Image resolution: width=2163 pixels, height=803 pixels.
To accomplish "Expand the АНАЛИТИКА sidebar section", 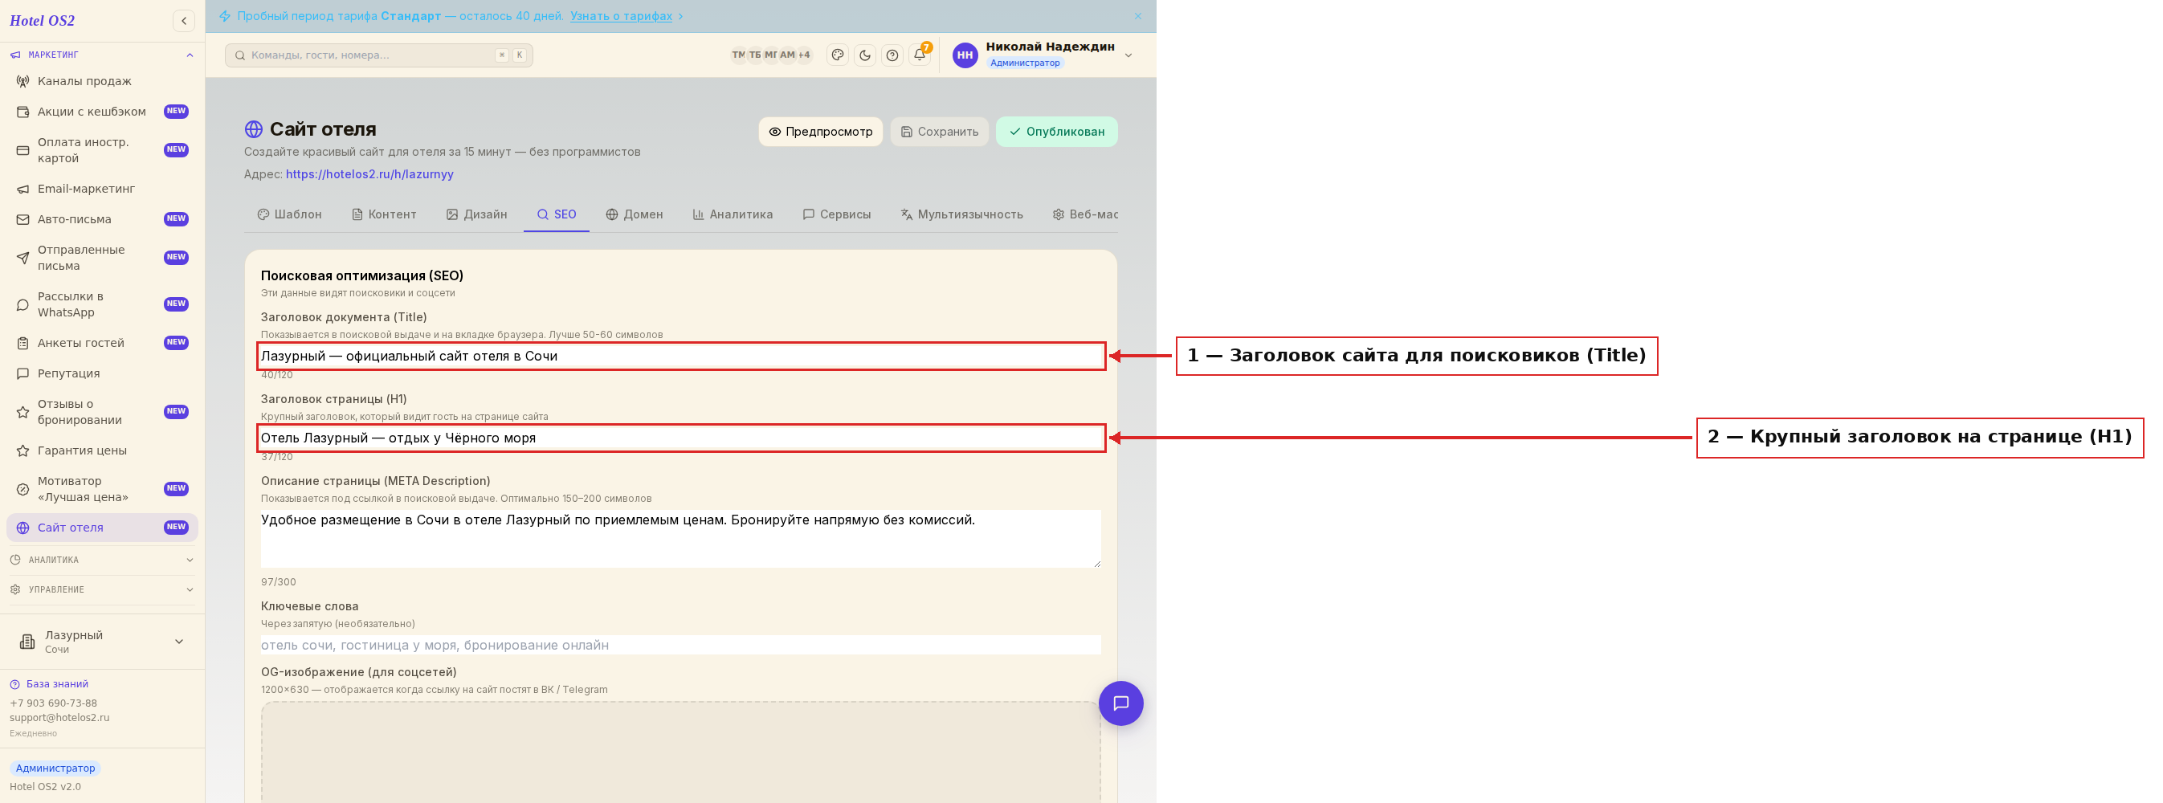I will click(103, 560).
